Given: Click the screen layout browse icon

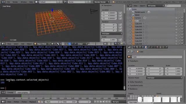Looking at the screenshot, I should 37,2.
